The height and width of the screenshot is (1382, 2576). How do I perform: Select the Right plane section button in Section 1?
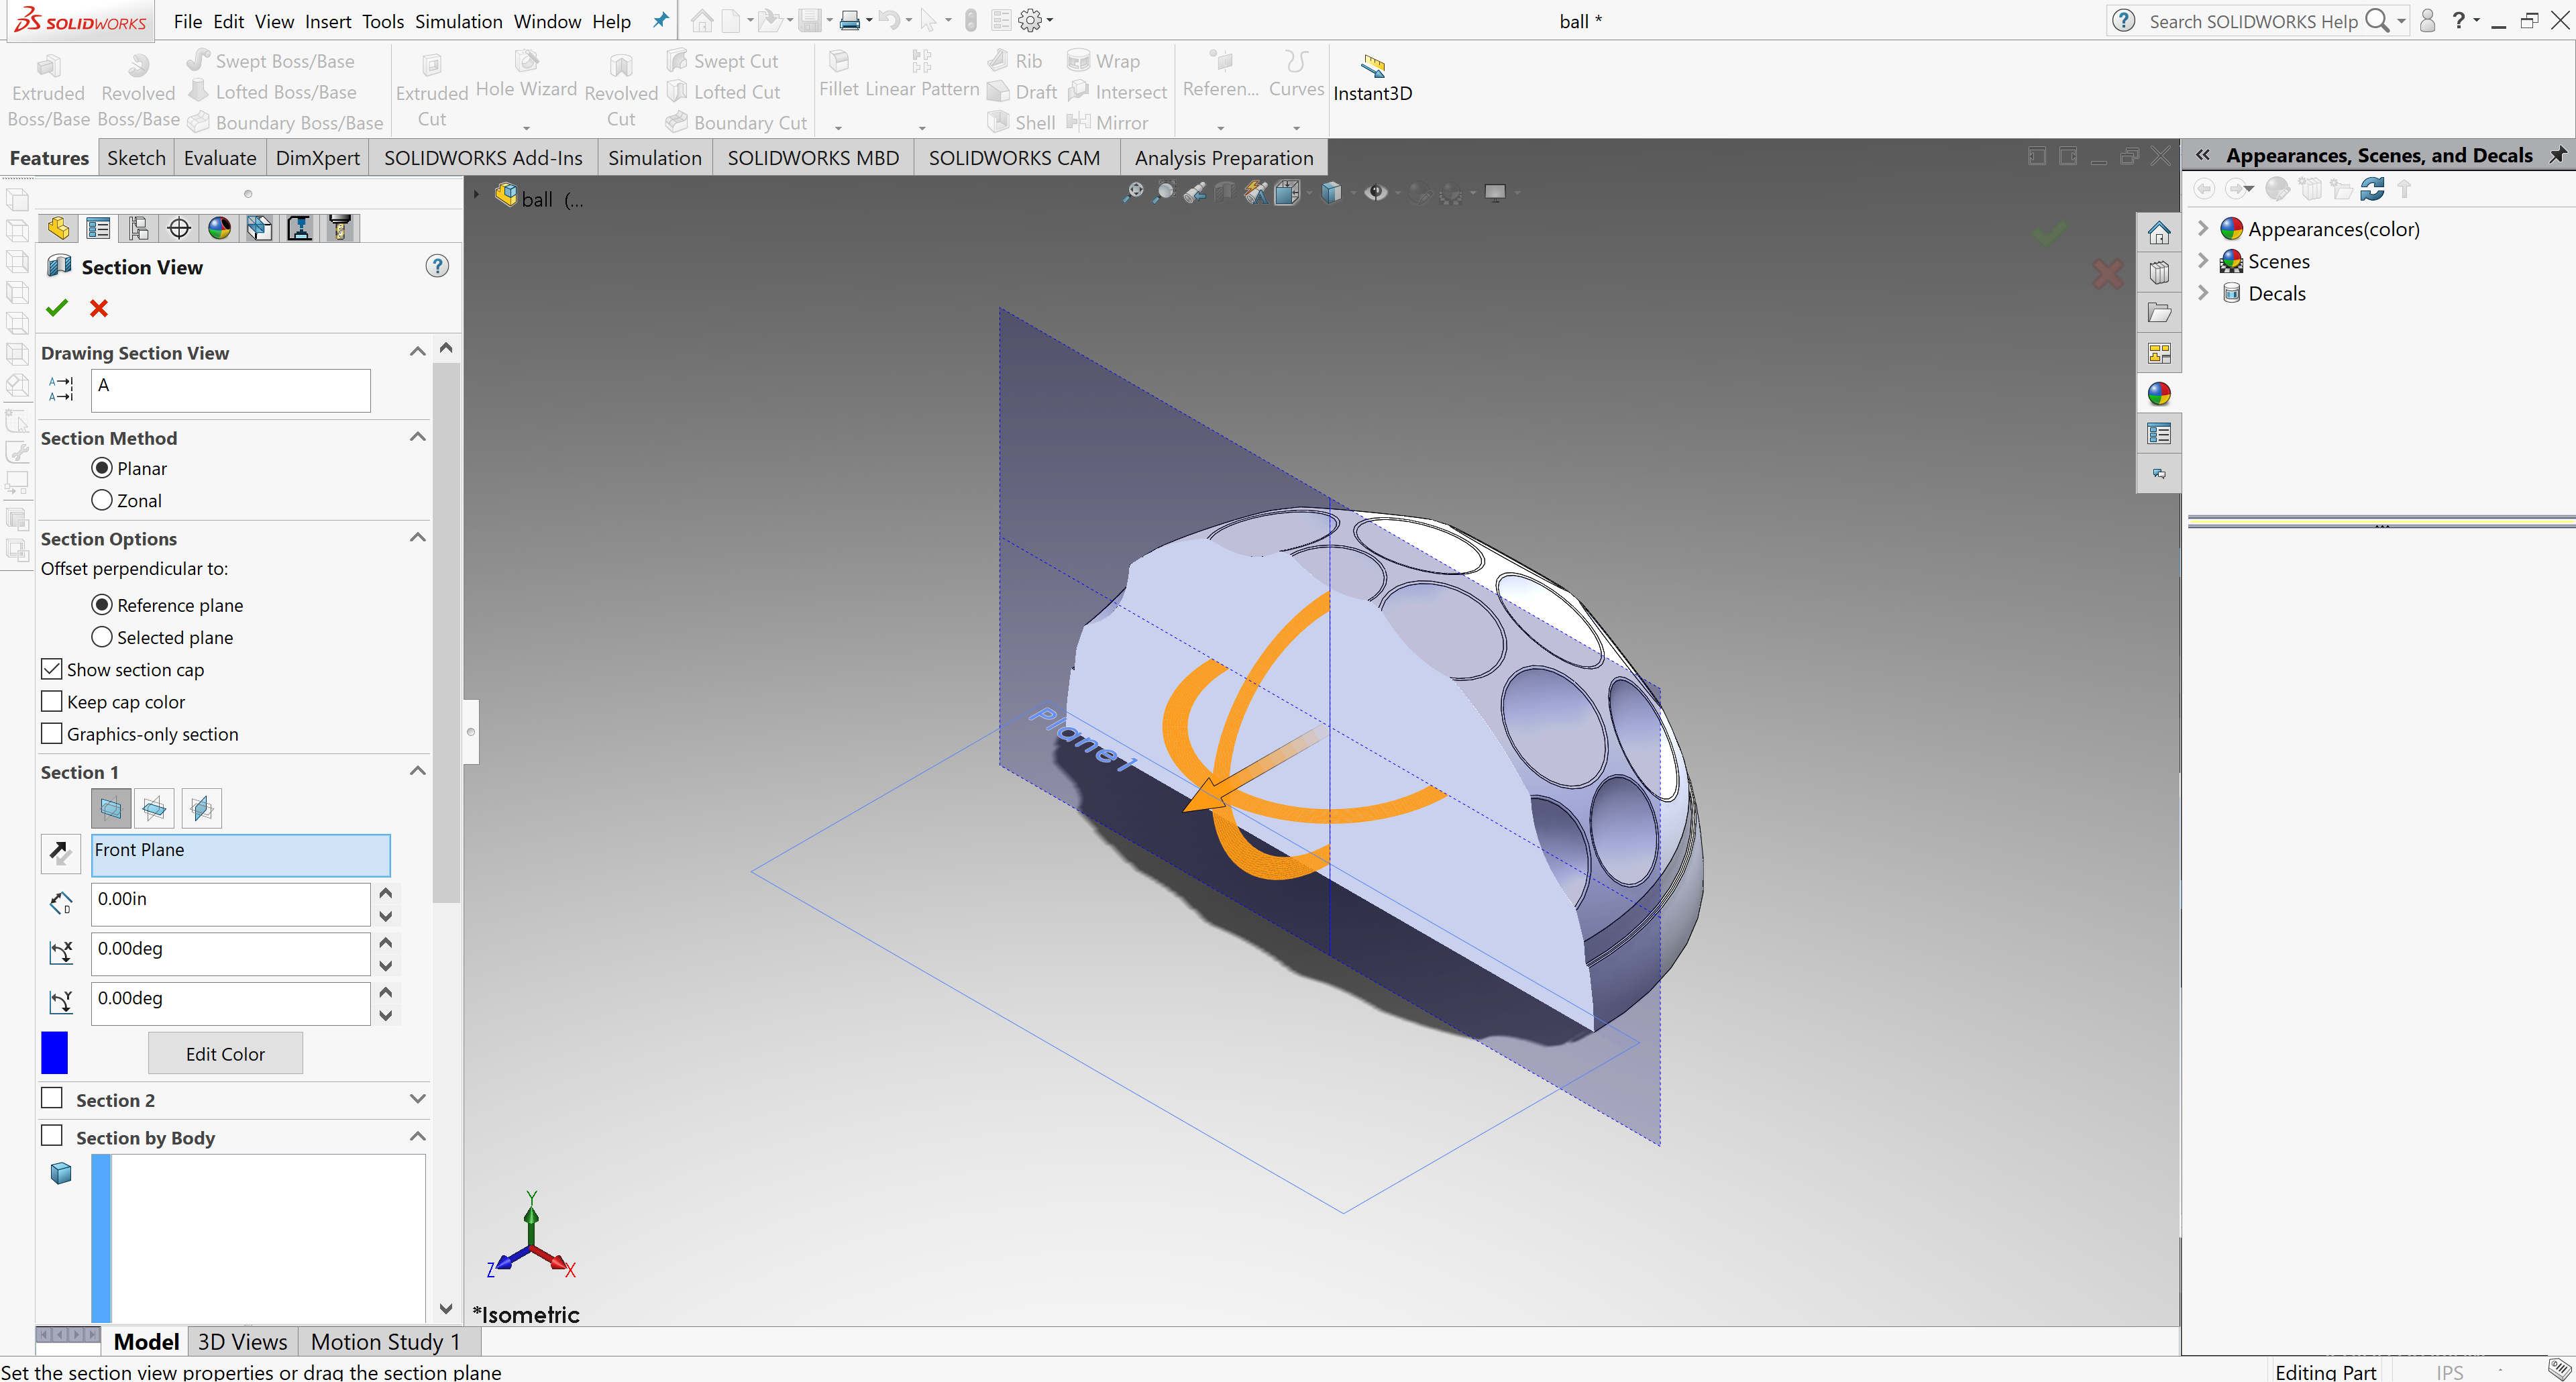point(201,808)
